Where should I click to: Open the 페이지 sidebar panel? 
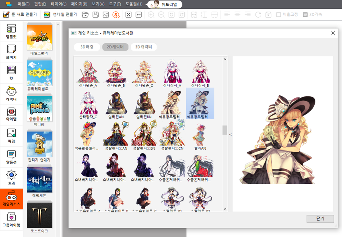click(x=11, y=52)
